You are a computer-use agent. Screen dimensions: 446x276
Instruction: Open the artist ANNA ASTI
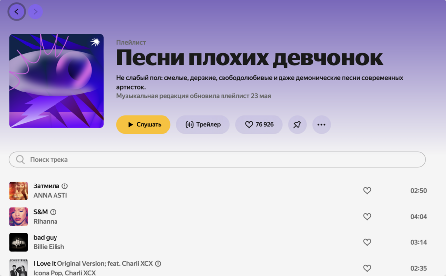(51, 196)
